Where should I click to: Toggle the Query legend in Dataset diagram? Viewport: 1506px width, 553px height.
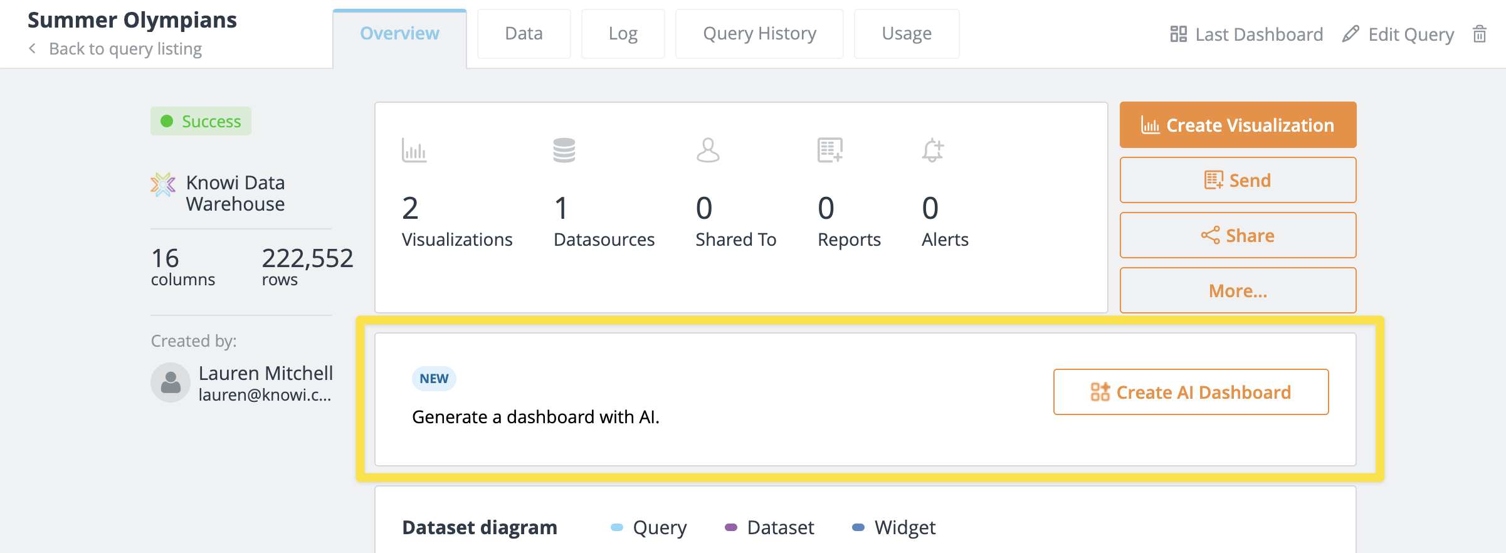click(649, 527)
